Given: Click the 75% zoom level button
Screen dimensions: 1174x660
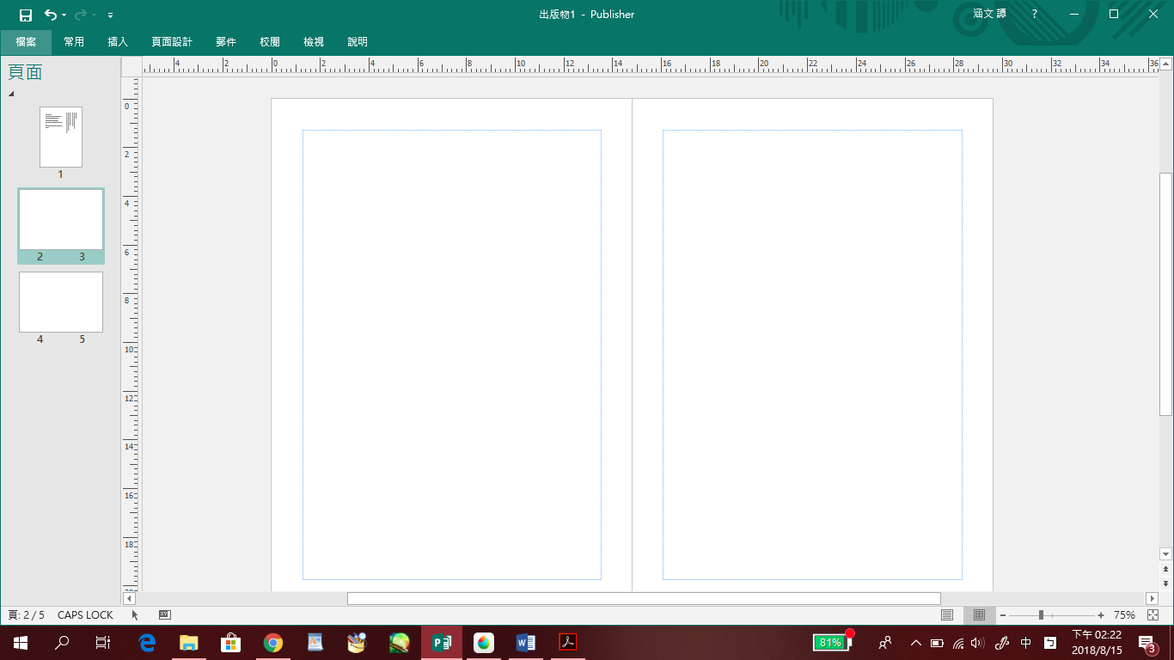Looking at the screenshot, I should 1124,615.
